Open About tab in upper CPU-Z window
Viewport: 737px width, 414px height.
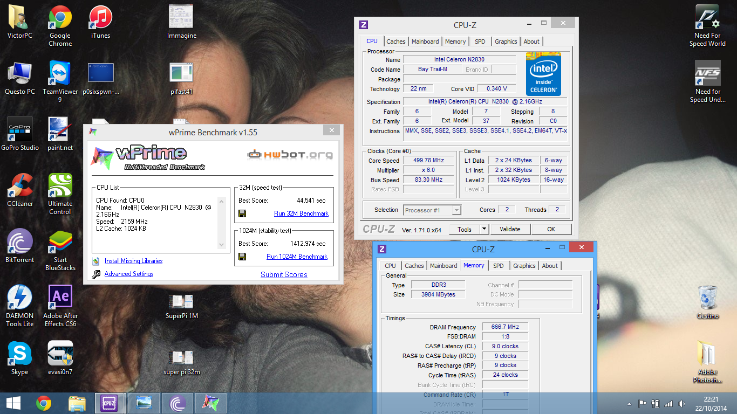531,42
